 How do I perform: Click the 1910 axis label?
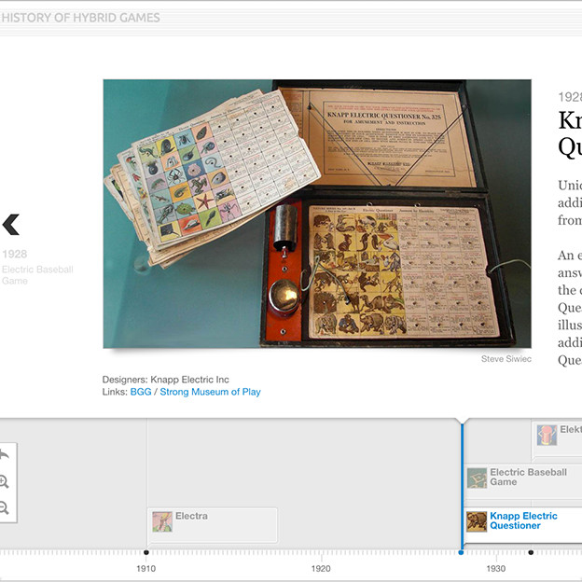click(146, 568)
